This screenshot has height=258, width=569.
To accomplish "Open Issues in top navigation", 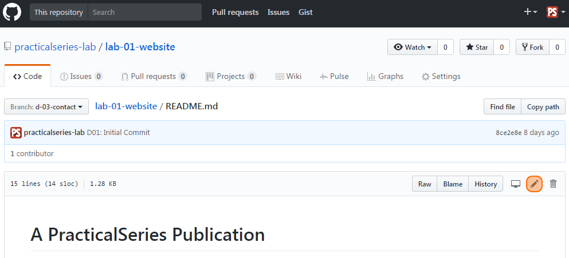I will (x=278, y=12).
